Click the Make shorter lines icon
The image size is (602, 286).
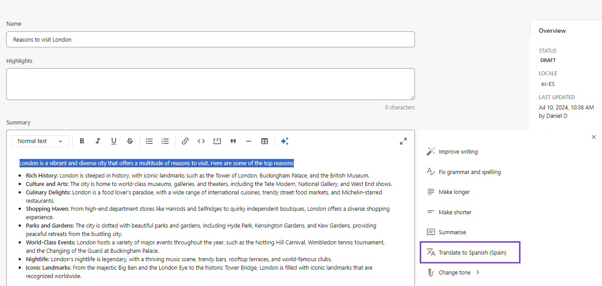tap(431, 212)
